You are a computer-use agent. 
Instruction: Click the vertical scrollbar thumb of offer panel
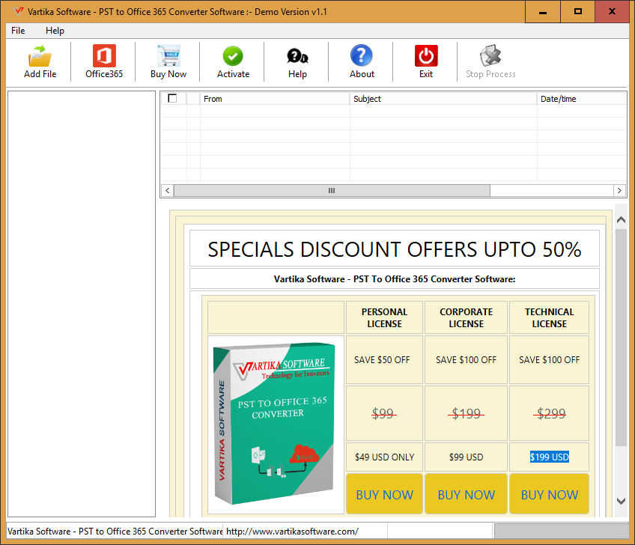pyautogui.click(x=621, y=337)
